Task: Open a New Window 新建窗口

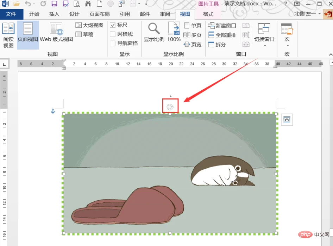Action: click(222, 25)
